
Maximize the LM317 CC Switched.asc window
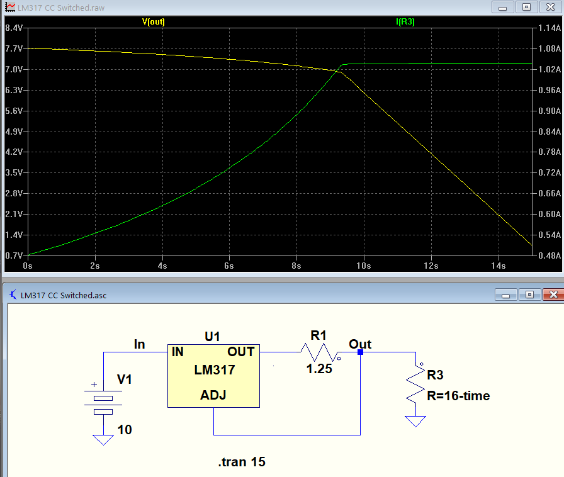click(x=529, y=295)
